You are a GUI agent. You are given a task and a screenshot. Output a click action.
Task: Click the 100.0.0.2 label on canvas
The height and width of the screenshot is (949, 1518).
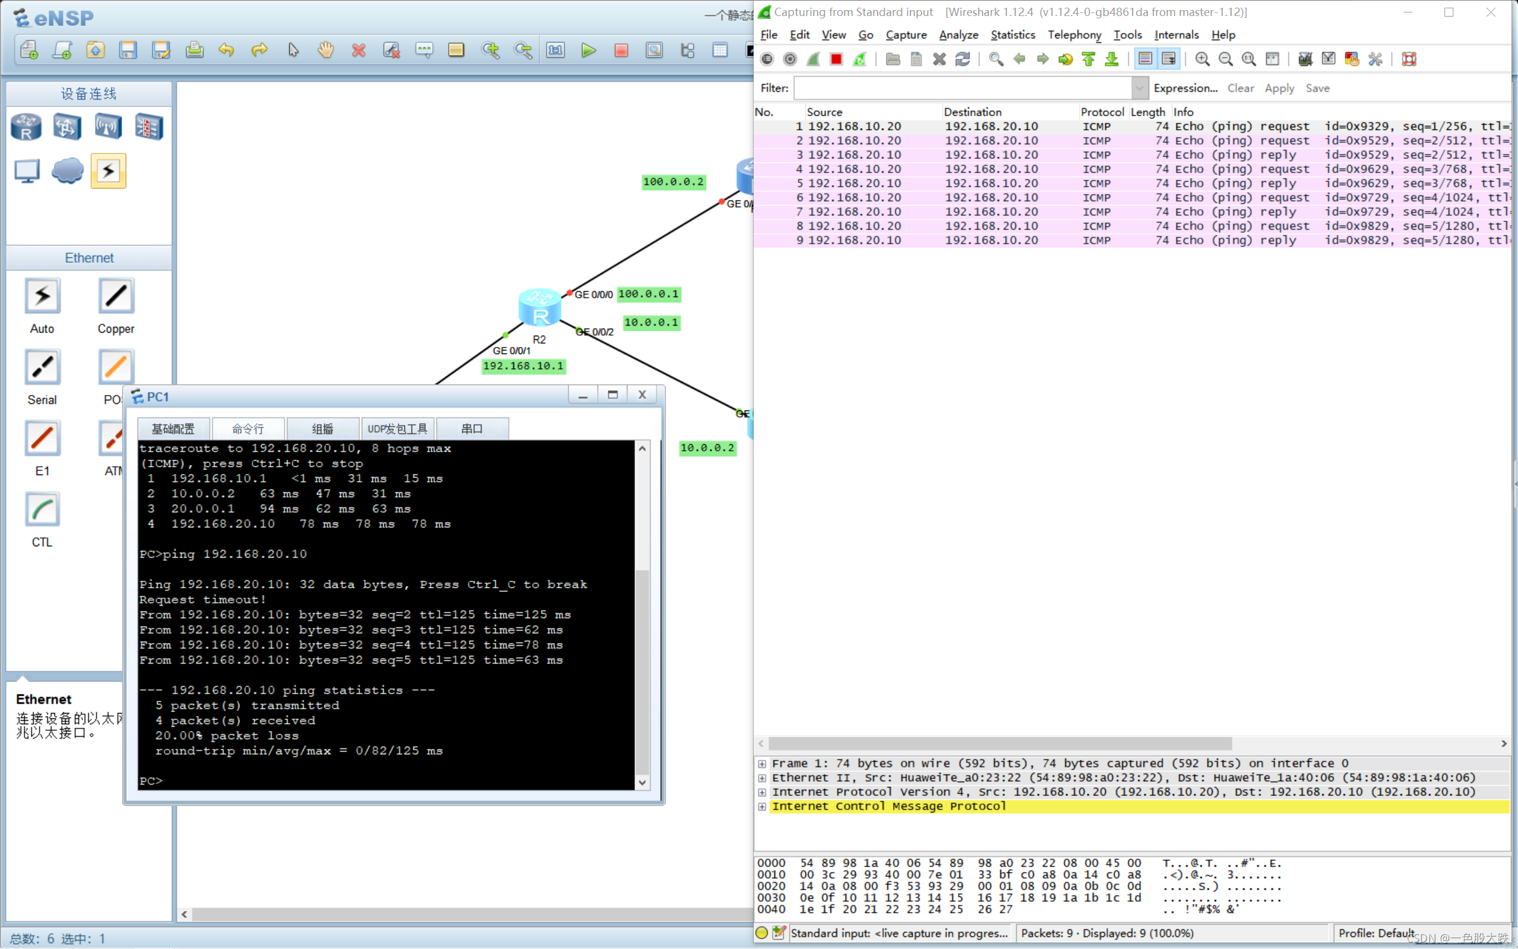point(674,182)
